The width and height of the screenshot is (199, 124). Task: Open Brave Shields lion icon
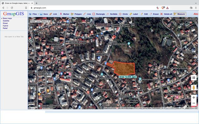coord(163,8)
